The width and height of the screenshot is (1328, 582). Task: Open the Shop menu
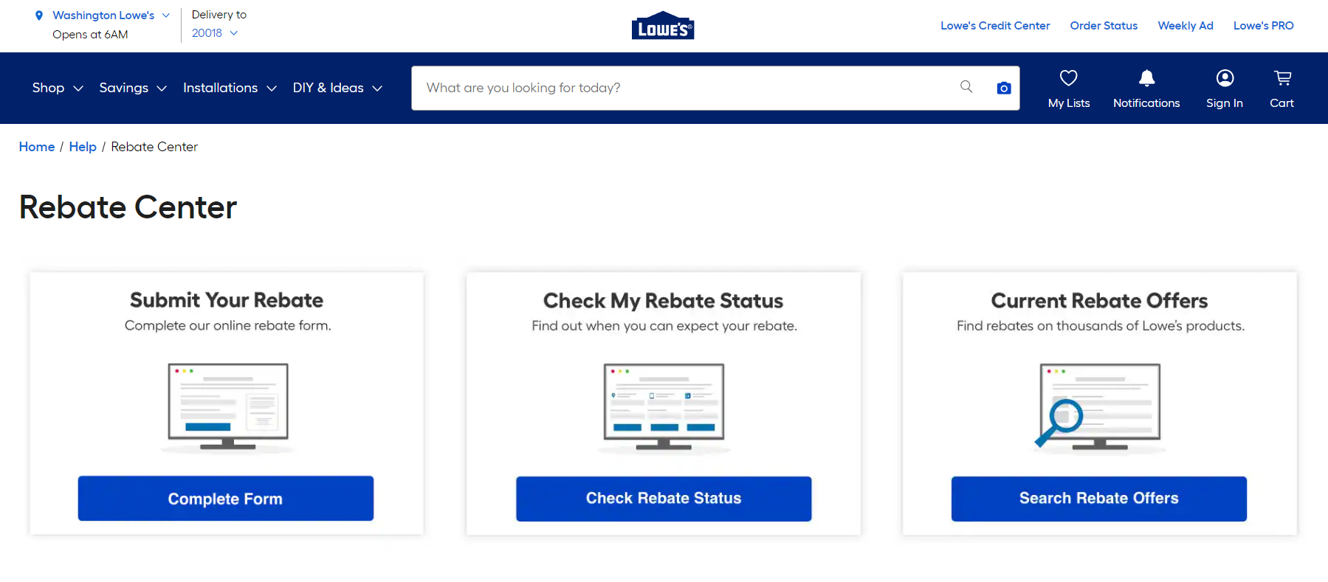(x=58, y=88)
